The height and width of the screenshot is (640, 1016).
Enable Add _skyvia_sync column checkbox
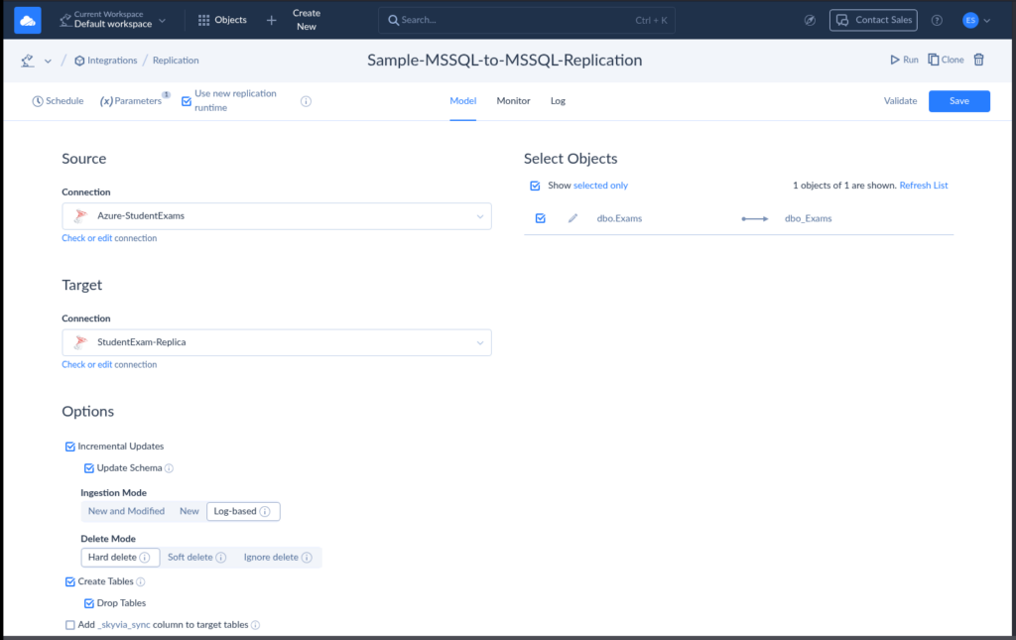point(69,625)
